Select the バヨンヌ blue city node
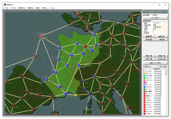This screenshot has width=171, height=119. (x=47, y=79)
